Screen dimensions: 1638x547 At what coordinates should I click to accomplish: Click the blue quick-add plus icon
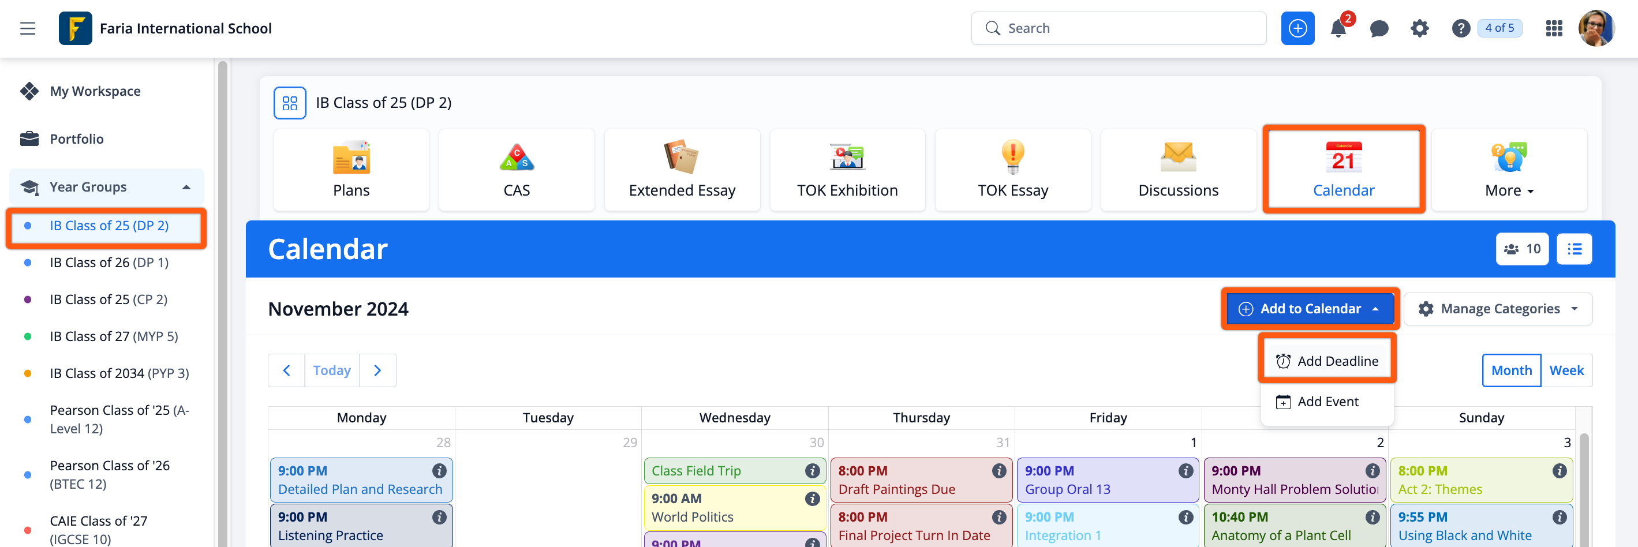[1297, 29]
